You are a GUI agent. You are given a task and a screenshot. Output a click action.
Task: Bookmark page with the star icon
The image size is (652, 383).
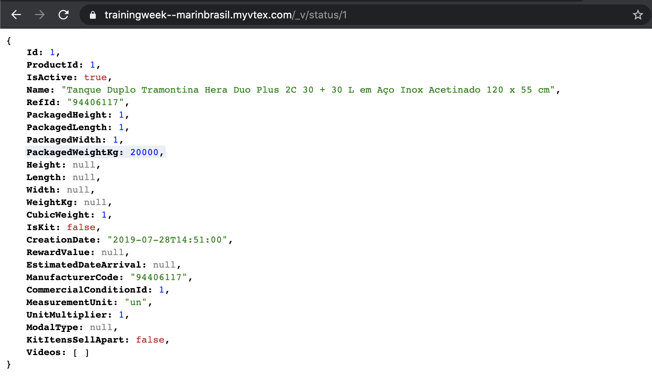638,15
